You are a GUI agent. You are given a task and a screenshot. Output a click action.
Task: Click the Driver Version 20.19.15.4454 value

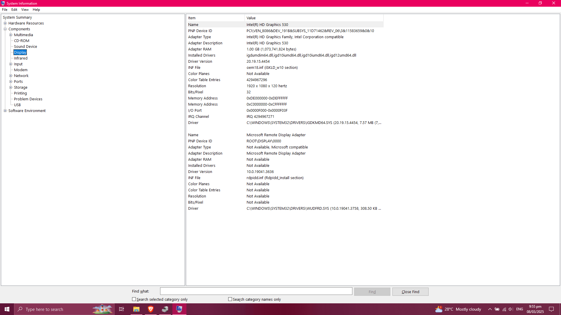258,62
